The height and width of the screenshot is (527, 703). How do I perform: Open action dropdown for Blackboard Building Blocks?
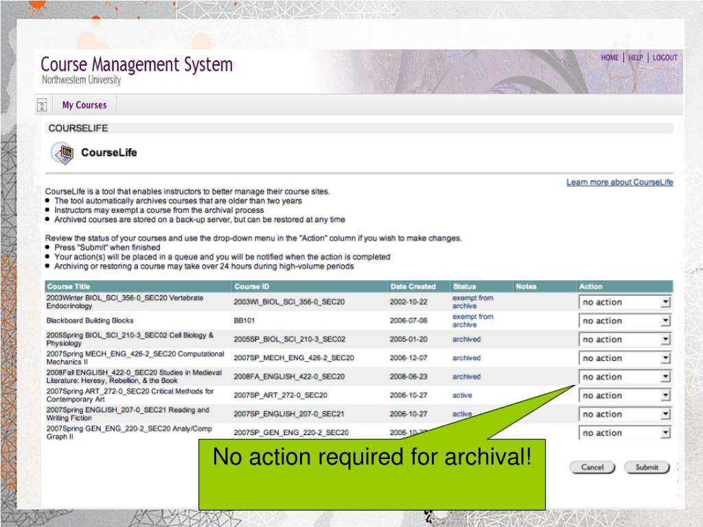625,321
